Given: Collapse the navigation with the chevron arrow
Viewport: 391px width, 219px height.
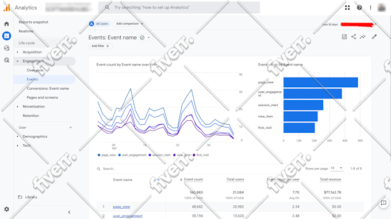Looking at the screenshot, I should (x=70, y=212).
